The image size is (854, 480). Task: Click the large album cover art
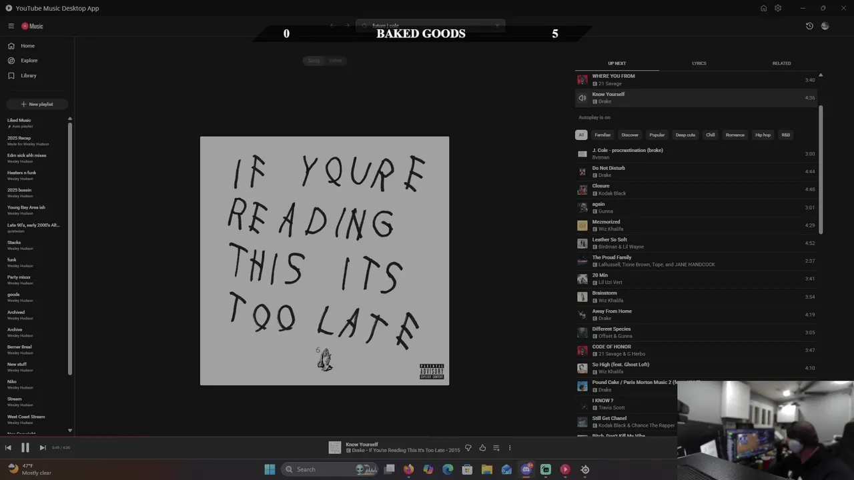324,261
